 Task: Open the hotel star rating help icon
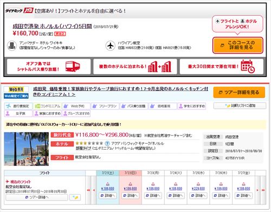coord(107,144)
